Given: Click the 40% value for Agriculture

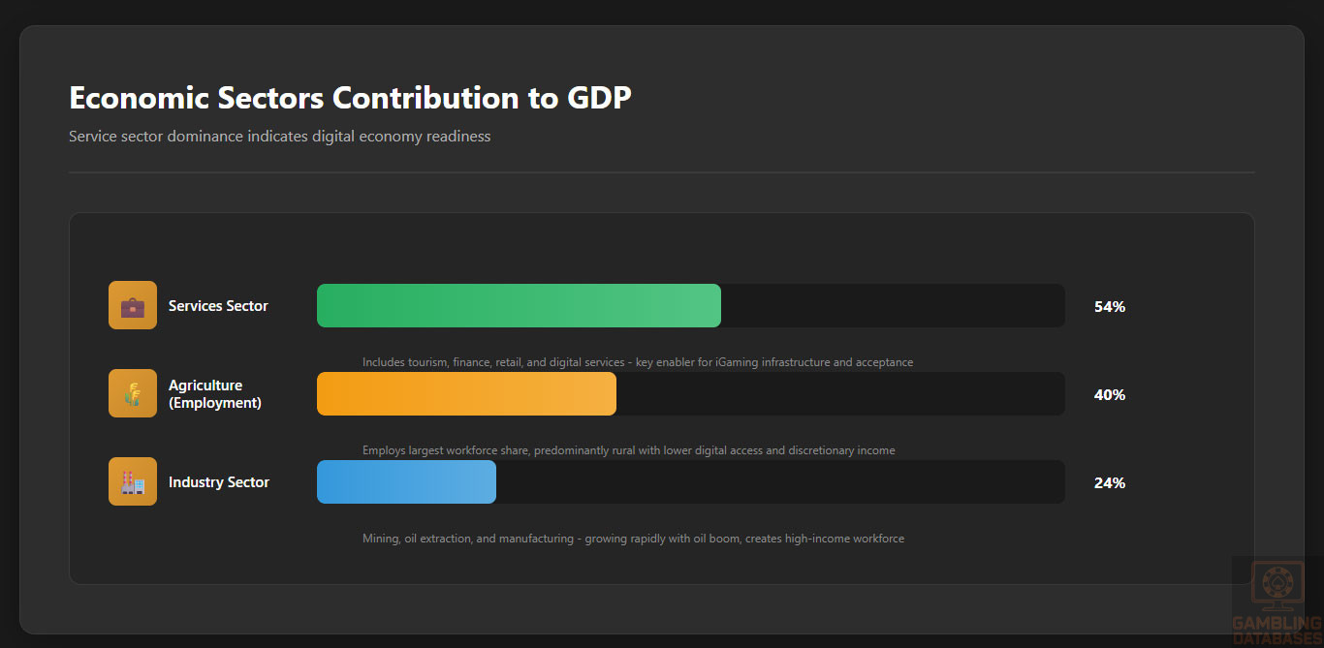Looking at the screenshot, I should coord(1109,395).
